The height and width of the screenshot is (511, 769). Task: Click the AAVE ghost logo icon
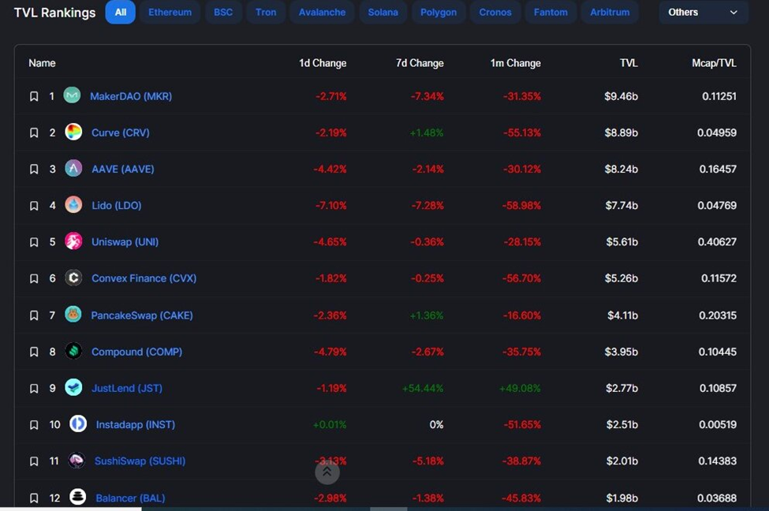coord(73,168)
